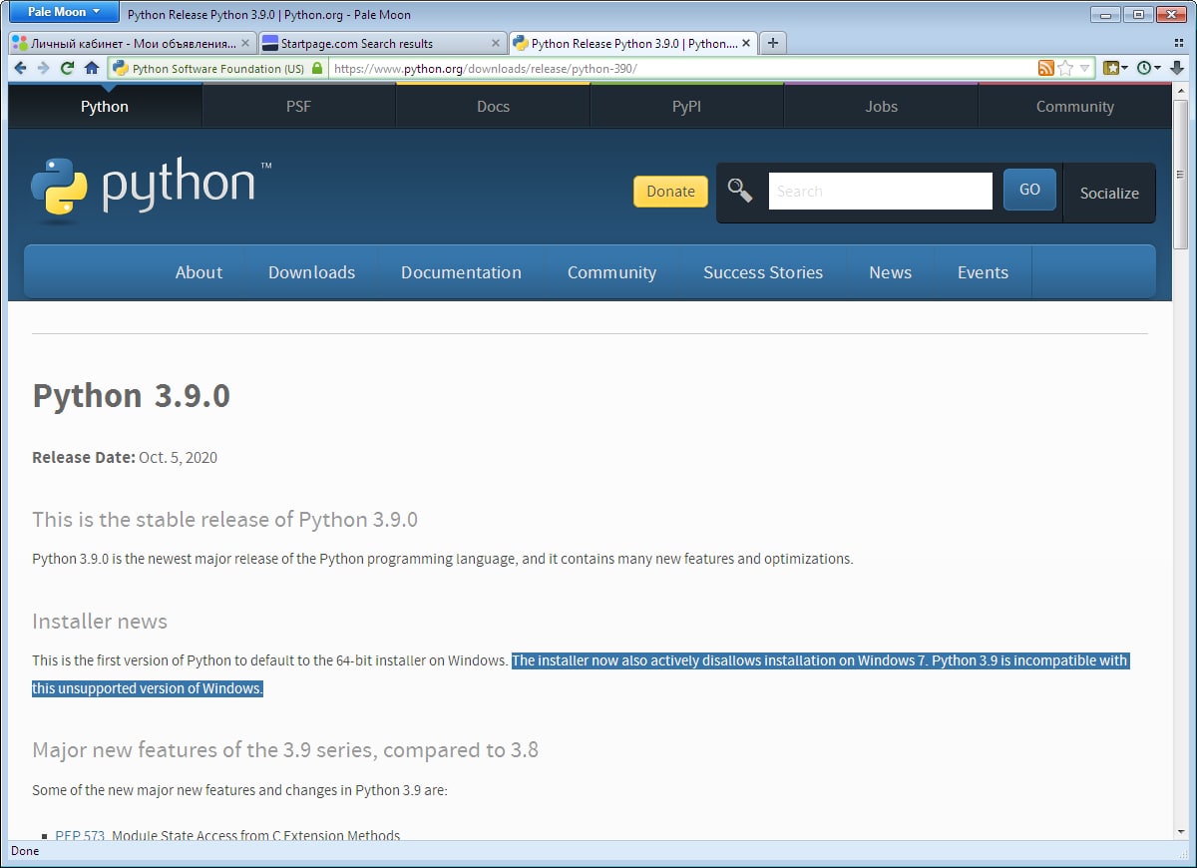
Task: Close the Python Release tab
Action: click(746, 44)
